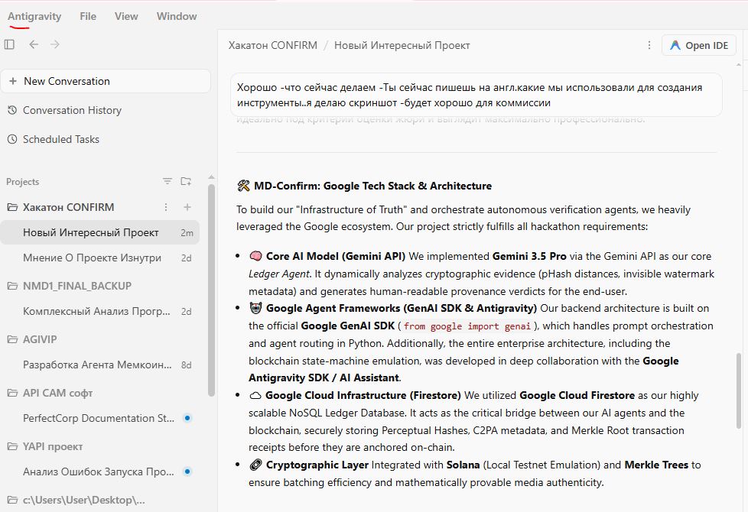This screenshot has height=512, width=748.
Task: Click the Open IDE button
Action: pyautogui.click(x=699, y=45)
